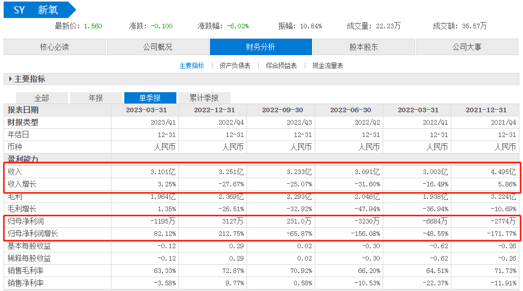The height and width of the screenshot is (291, 523).
Task: Click the 主要指标 sub-navigation link
Action: (191, 66)
